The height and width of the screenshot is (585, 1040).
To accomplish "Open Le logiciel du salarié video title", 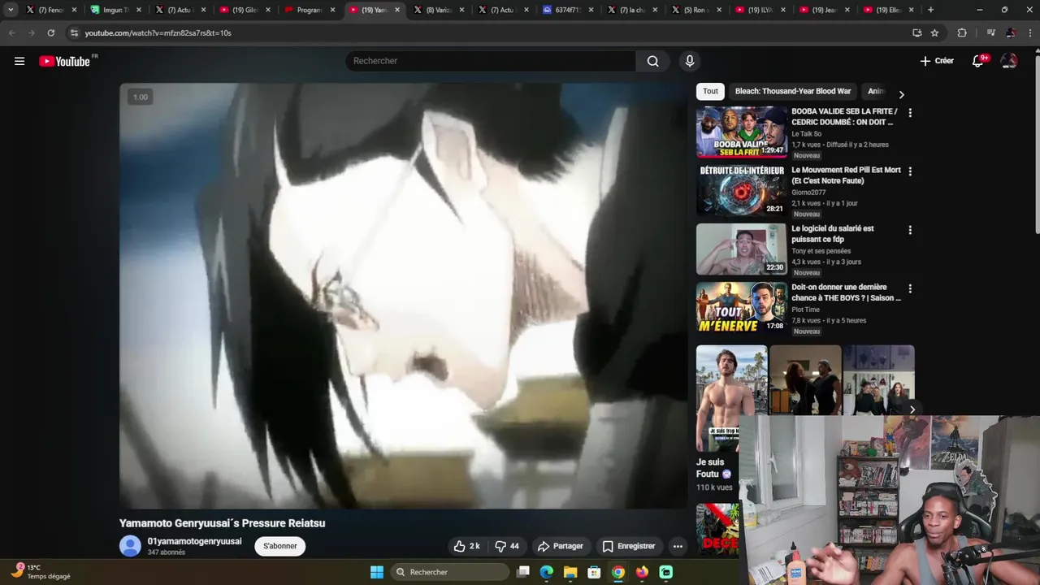I will (833, 234).
